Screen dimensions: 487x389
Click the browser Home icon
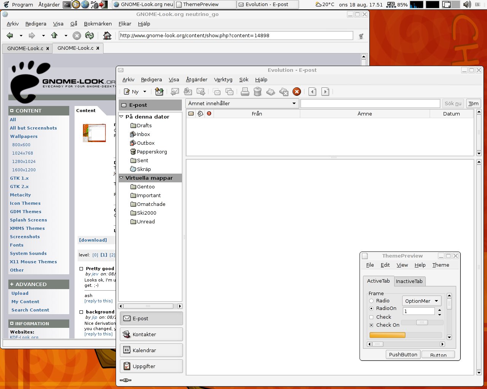click(x=107, y=35)
